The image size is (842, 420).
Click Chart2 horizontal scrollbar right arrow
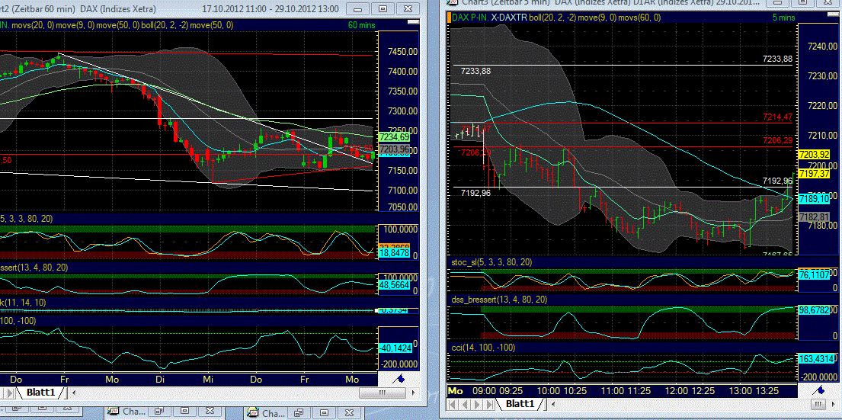tap(413, 393)
